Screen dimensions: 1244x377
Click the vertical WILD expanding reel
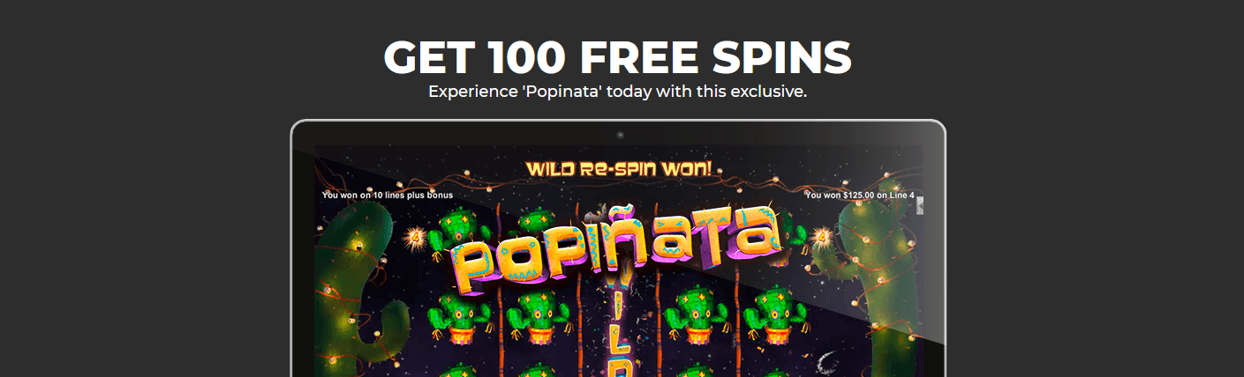tap(621, 330)
